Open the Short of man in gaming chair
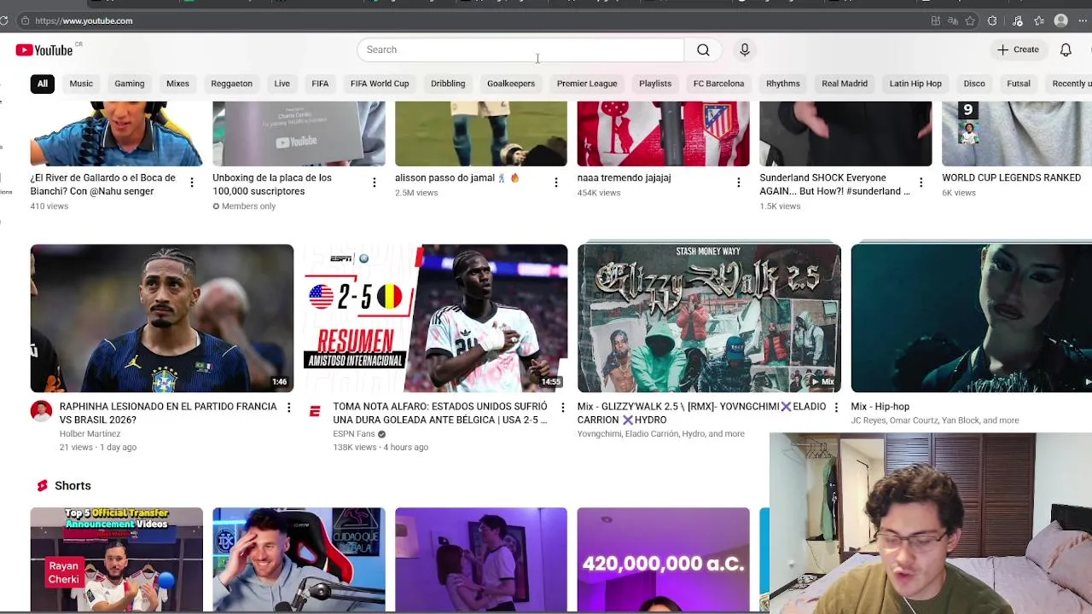 click(x=299, y=560)
